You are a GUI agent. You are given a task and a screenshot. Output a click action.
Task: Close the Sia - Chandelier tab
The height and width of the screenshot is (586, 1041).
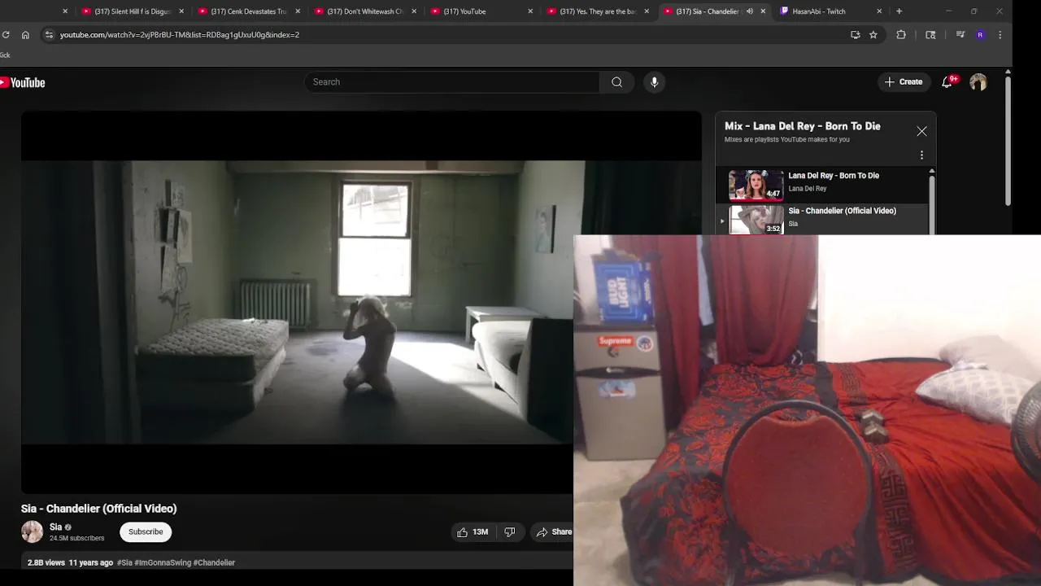(x=763, y=11)
